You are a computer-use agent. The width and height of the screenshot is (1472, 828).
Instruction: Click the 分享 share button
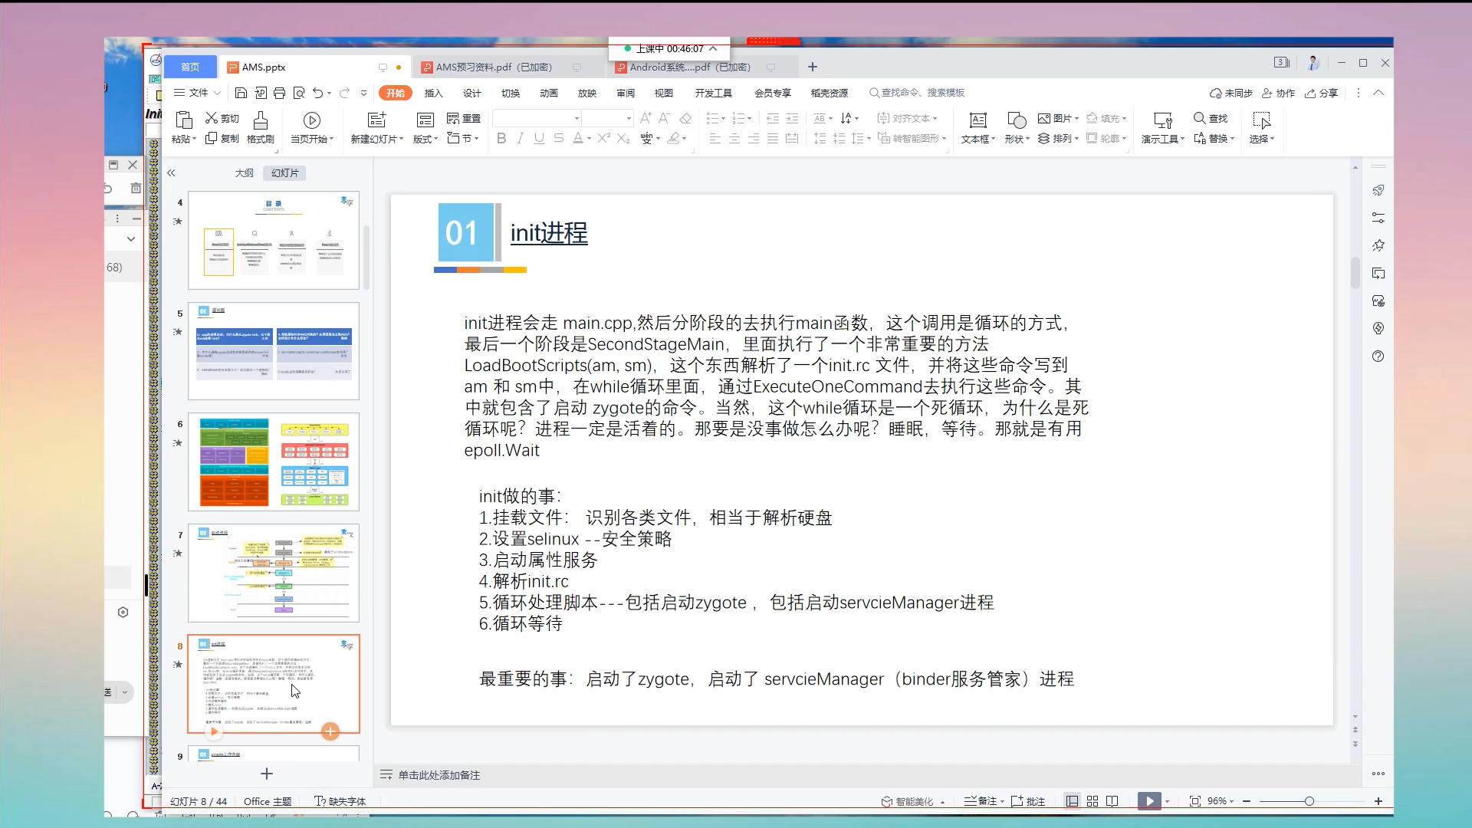point(1322,93)
